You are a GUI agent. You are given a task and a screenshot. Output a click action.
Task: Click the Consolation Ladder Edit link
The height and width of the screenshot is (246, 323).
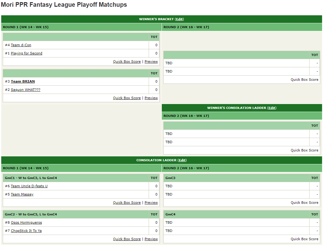[182, 160]
